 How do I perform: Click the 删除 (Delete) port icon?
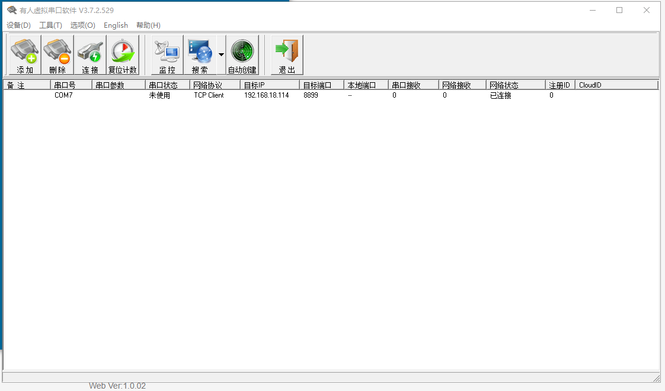click(x=57, y=54)
